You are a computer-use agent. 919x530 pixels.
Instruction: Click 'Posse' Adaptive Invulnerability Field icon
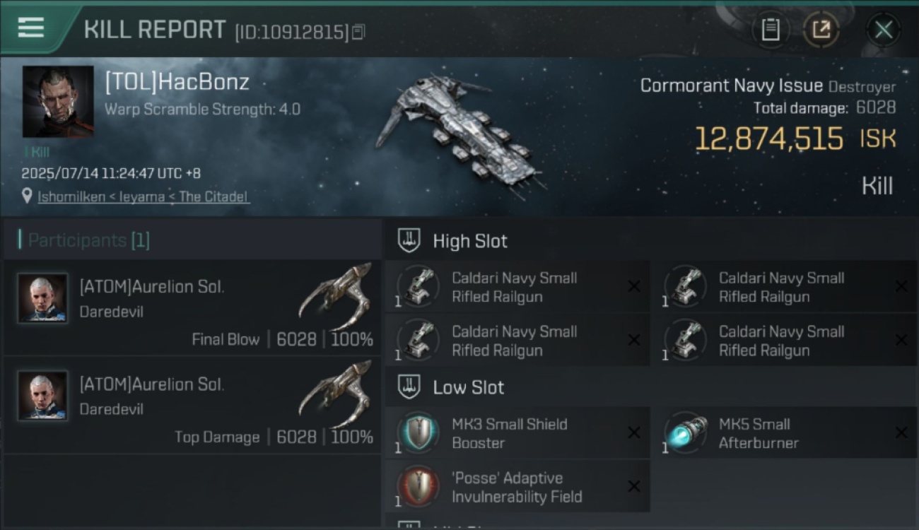418,486
